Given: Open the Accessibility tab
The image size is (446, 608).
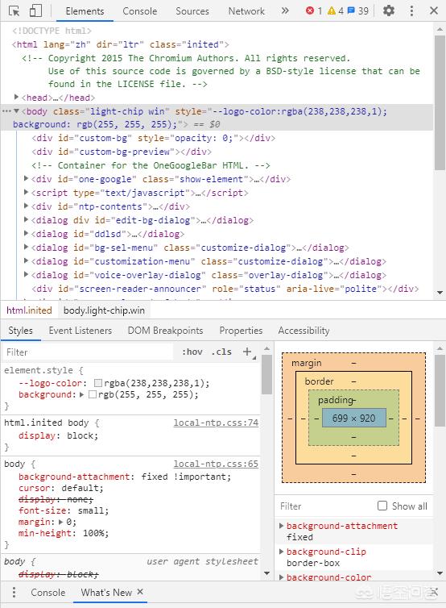Looking at the screenshot, I should coord(304,331).
